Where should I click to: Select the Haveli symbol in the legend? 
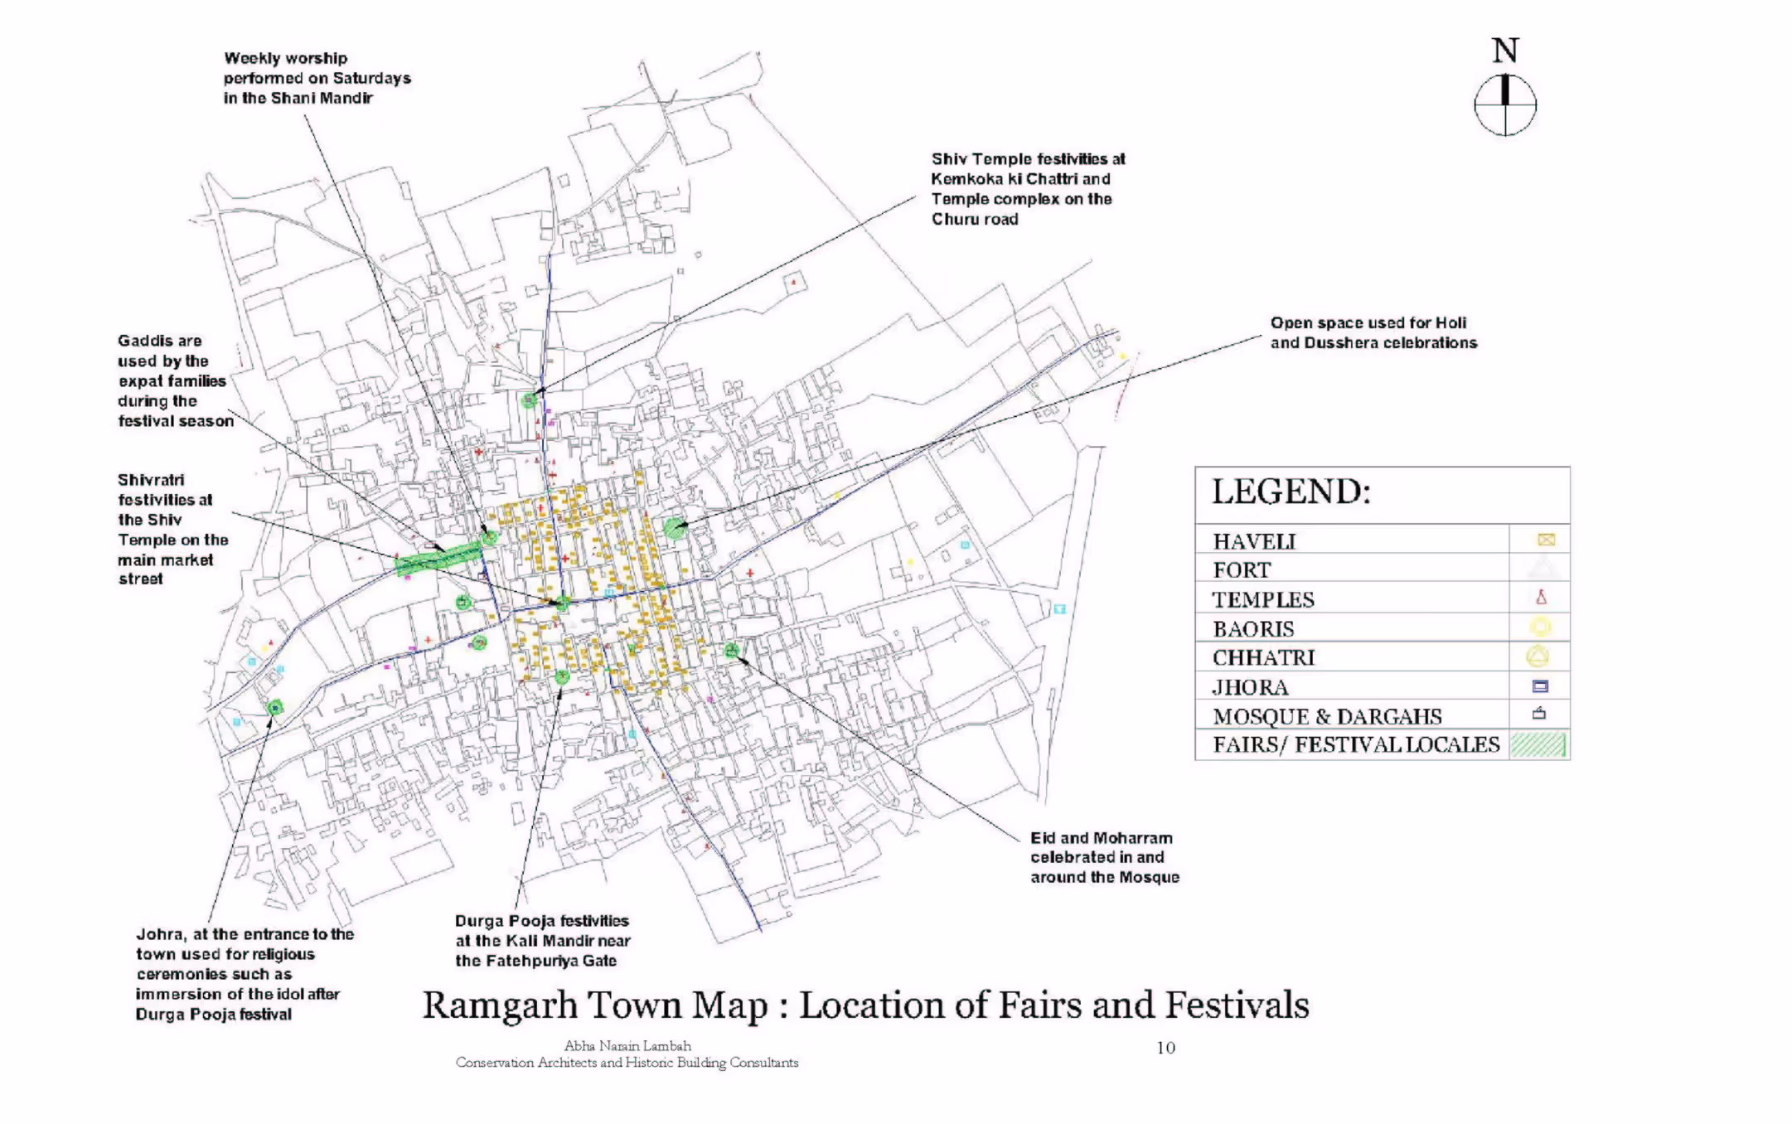click(1546, 540)
